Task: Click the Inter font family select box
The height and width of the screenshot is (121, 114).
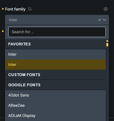Action: tap(57, 20)
